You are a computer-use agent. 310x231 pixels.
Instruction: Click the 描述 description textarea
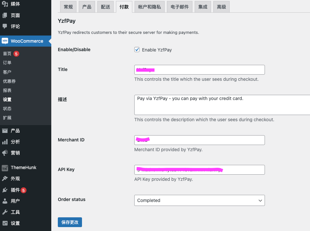click(222, 105)
